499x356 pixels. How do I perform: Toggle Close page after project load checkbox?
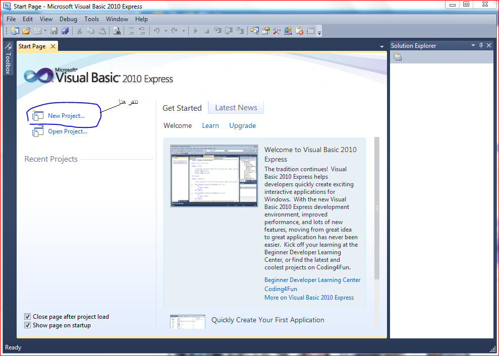pos(28,317)
